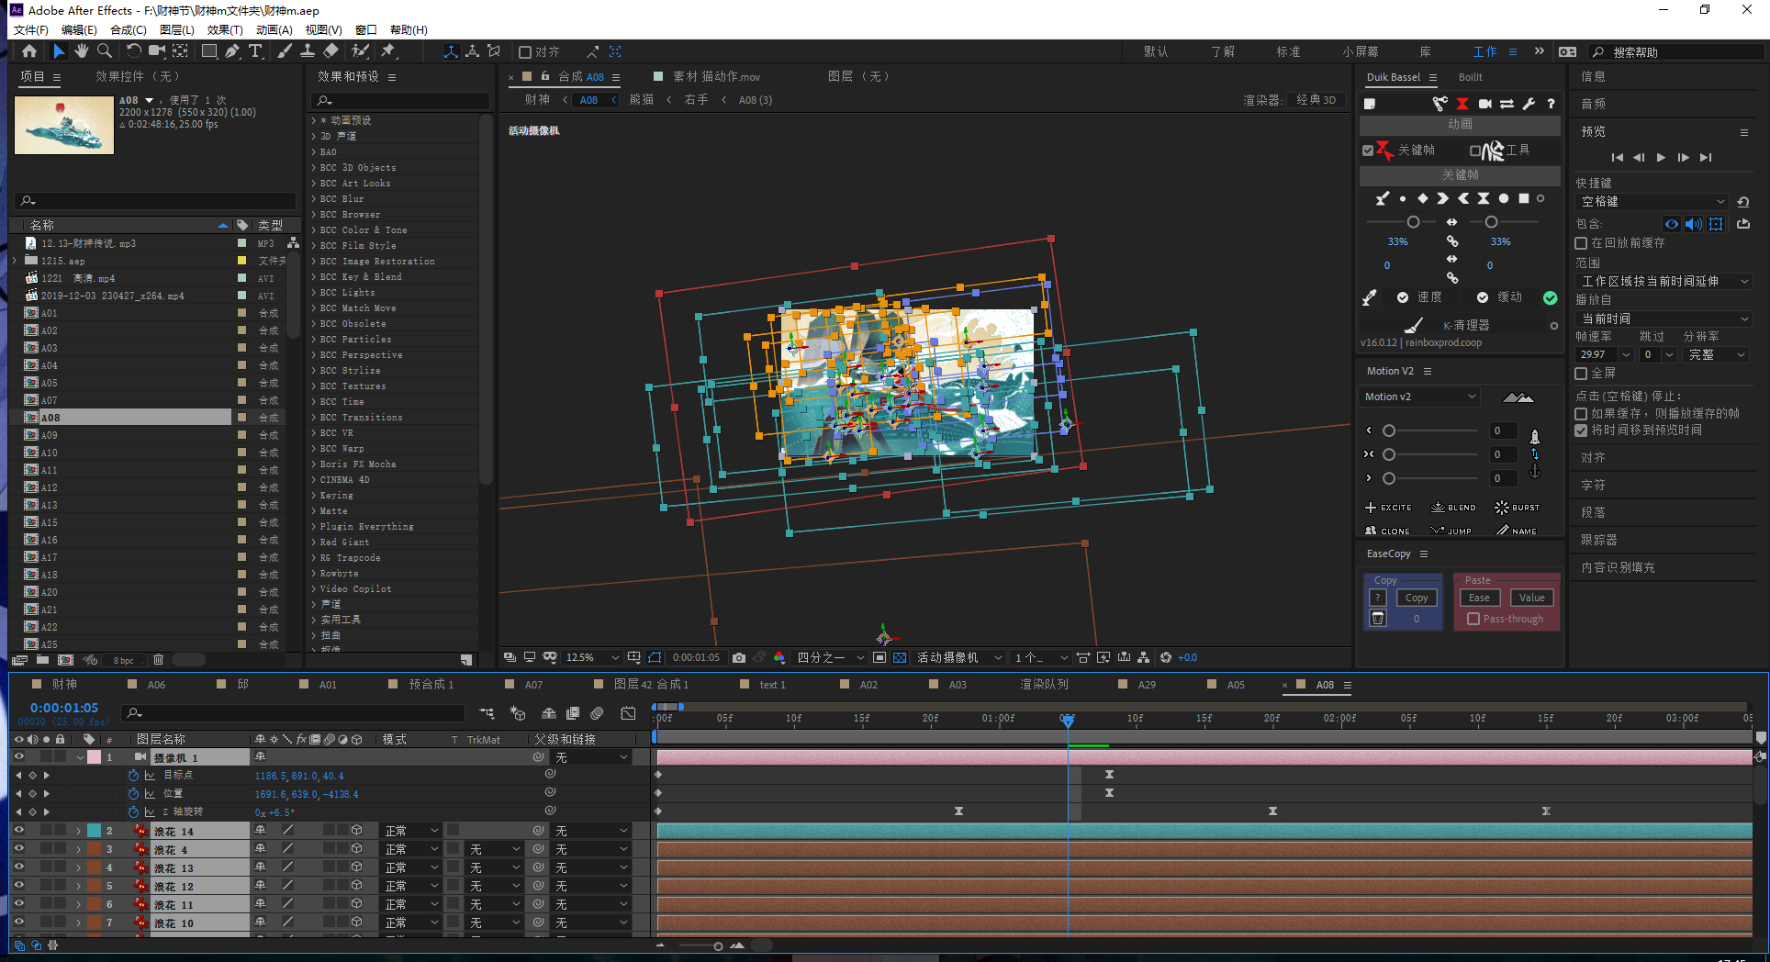Open the 效果(T) menu
Screen dimensions: 1770x962
pos(225,29)
